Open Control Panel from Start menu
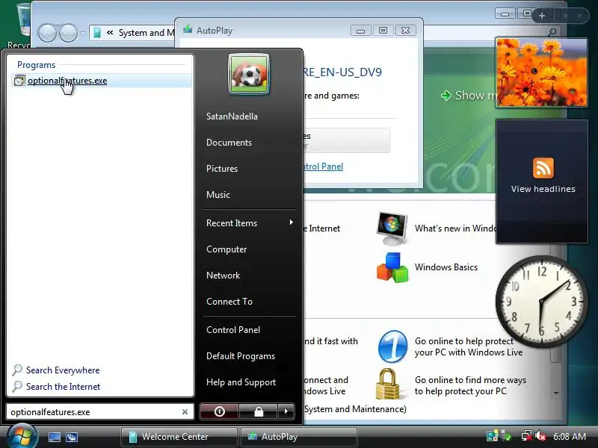598x448 pixels. [233, 330]
